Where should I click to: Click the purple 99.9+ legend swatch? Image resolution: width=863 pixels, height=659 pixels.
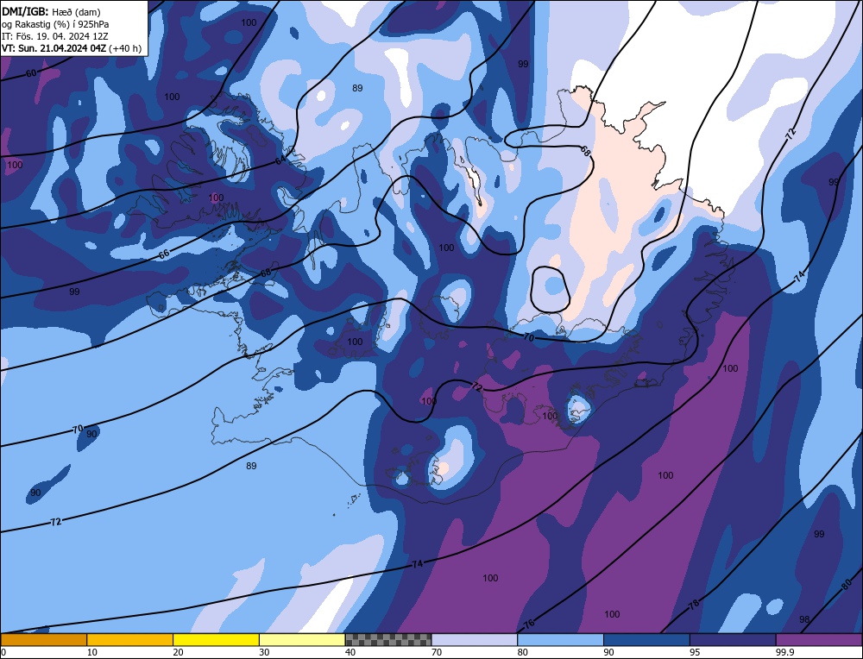click(819, 639)
